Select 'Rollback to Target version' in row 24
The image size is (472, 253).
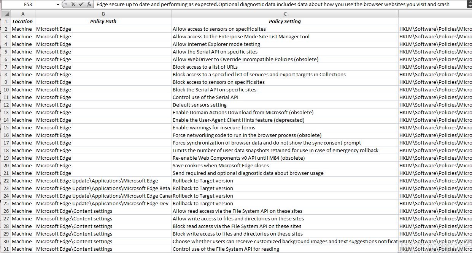pyautogui.click(x=285, y=196)
